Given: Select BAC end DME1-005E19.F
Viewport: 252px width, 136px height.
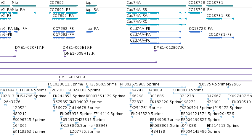Looking at the screenshot, I should 64,51.
